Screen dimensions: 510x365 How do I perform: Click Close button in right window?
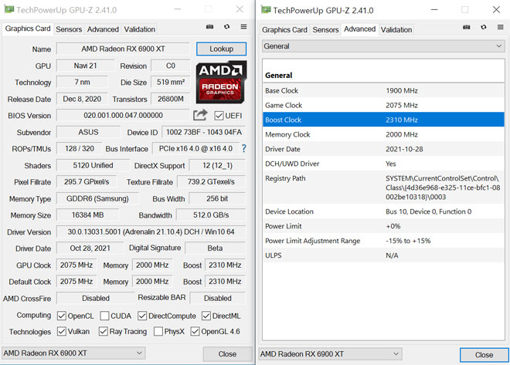484,355
